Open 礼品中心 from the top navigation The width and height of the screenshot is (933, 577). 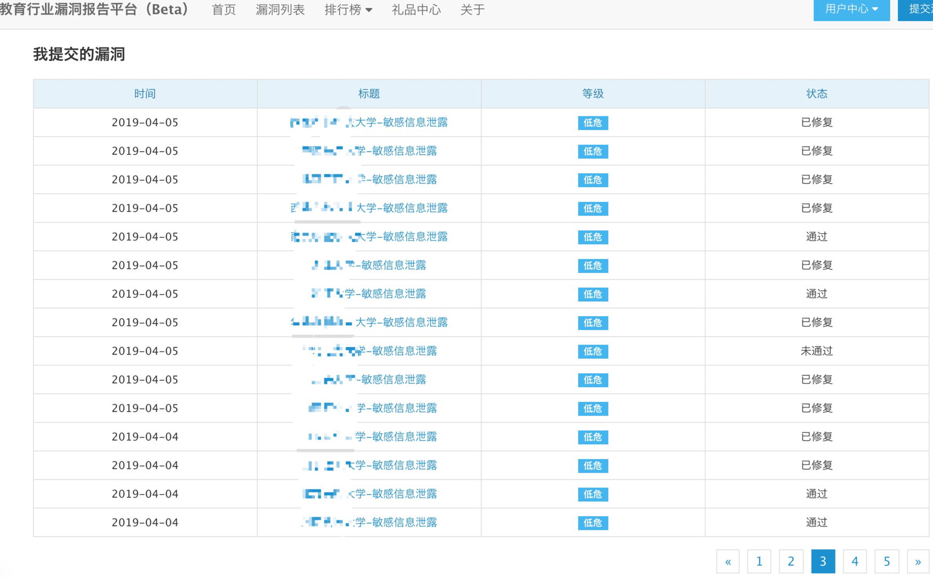[x=416, y=10]
